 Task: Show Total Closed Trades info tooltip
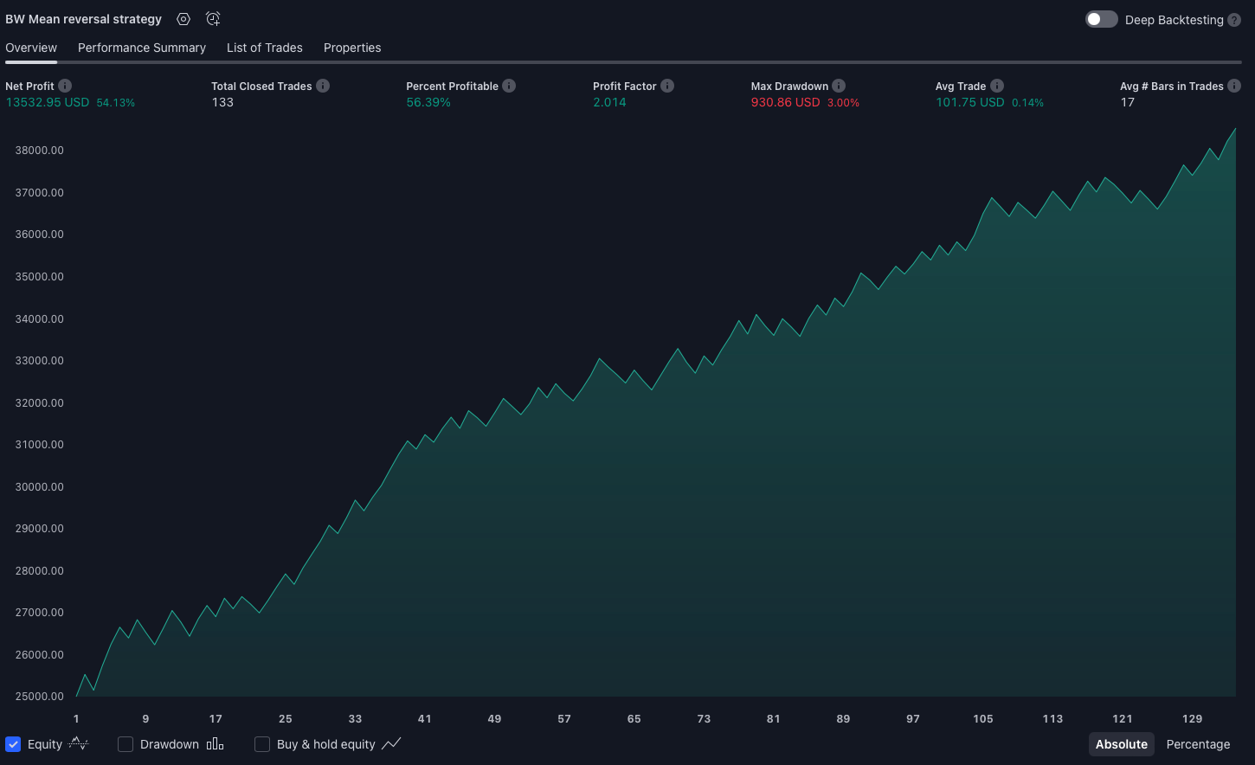[x=323, y=86]
